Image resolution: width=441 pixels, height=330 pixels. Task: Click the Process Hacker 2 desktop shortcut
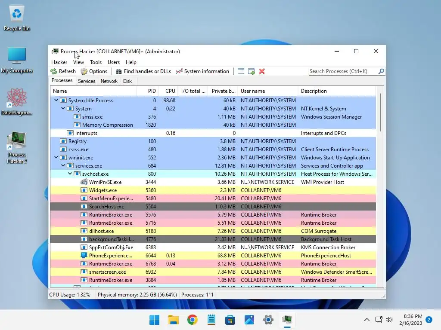click(x=17, y=148)
